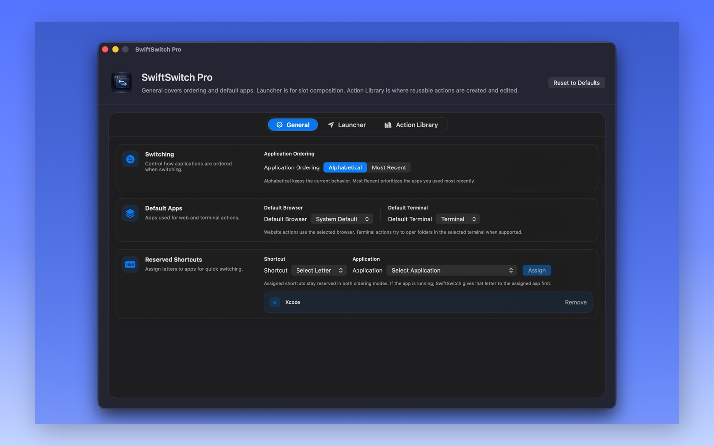Image resolution: width=714 pixels, height=446 pixels.
Task: Click the bold Default Browser heading
Action: (x=283, y=208)
